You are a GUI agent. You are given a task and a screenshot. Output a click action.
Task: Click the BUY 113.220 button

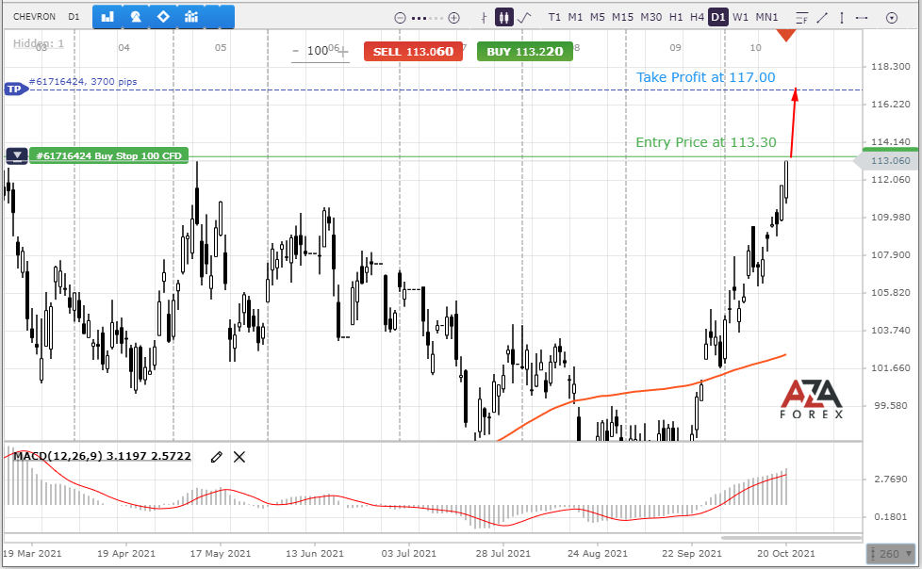pos(524,52)
